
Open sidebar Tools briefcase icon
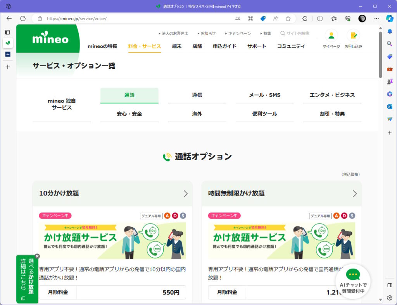[390, 69]
